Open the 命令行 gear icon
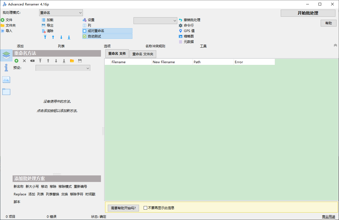 (180, 25)
